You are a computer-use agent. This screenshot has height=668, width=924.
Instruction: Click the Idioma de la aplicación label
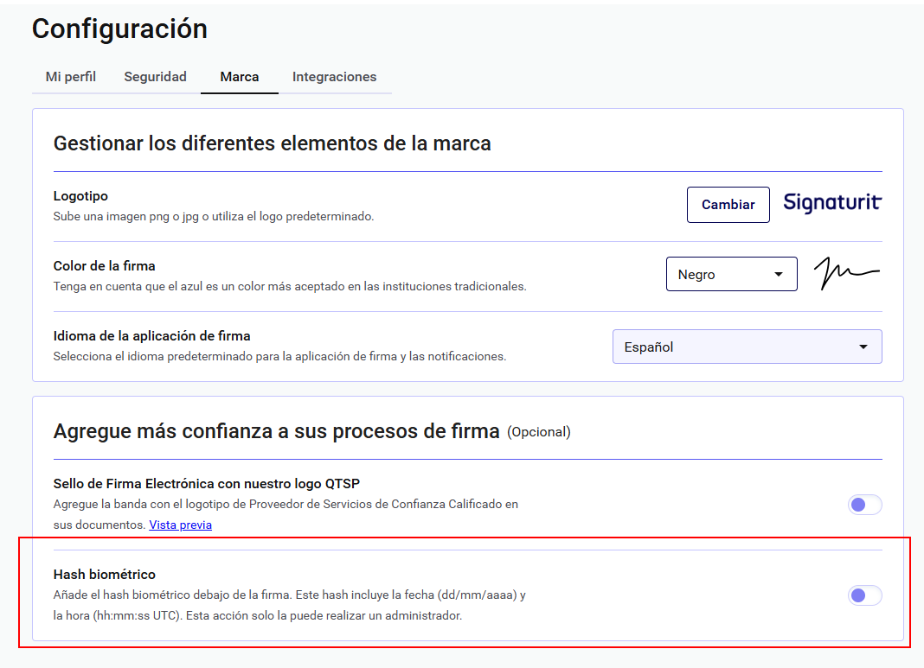pos(151,336)
